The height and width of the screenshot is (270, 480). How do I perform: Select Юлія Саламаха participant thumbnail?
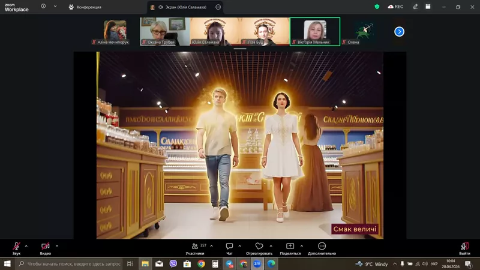[215, 32]
